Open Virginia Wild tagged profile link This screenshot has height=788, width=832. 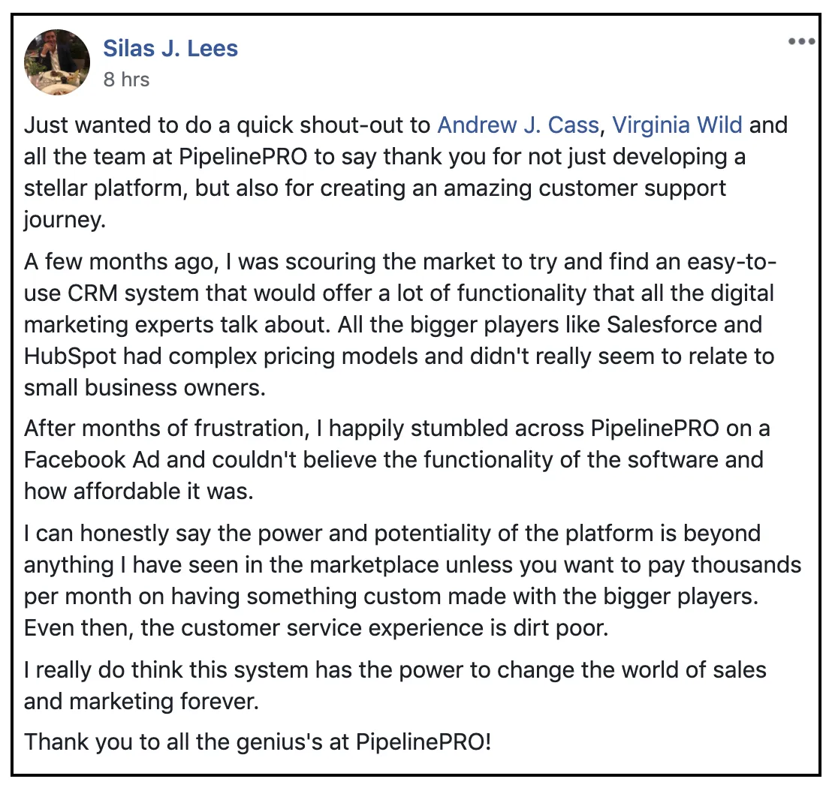coord(677,125)
